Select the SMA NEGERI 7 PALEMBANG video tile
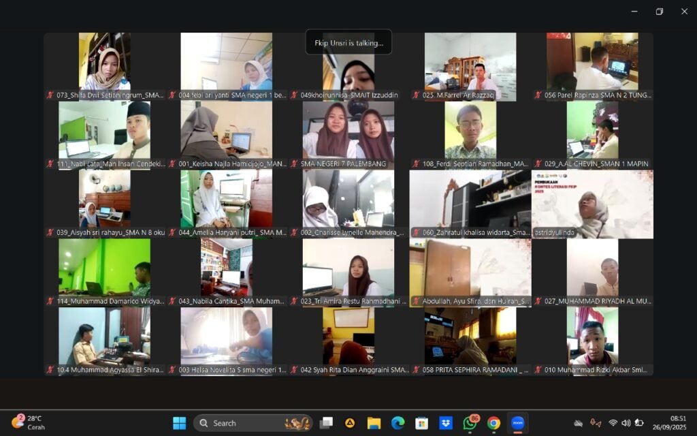Image resolution: width=697 pixels, height=436 pixels. click(348, 134)
